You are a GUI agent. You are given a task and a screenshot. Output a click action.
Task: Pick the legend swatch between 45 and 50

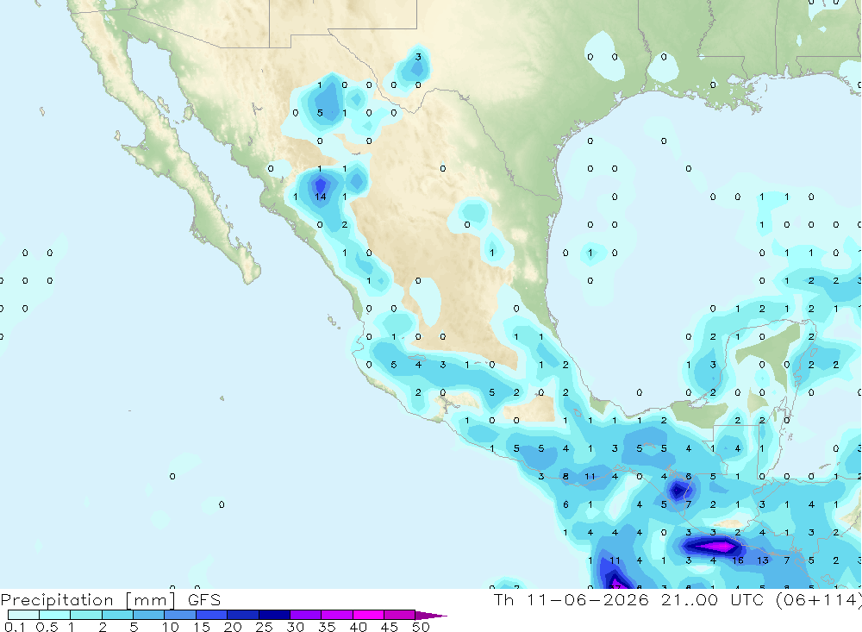(400, 615)
